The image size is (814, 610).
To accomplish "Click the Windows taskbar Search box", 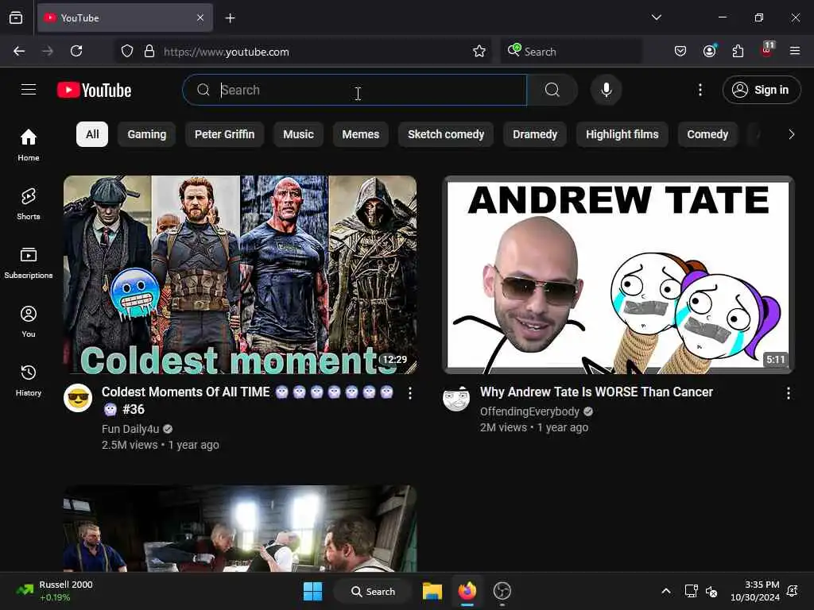I will point(373,591).
